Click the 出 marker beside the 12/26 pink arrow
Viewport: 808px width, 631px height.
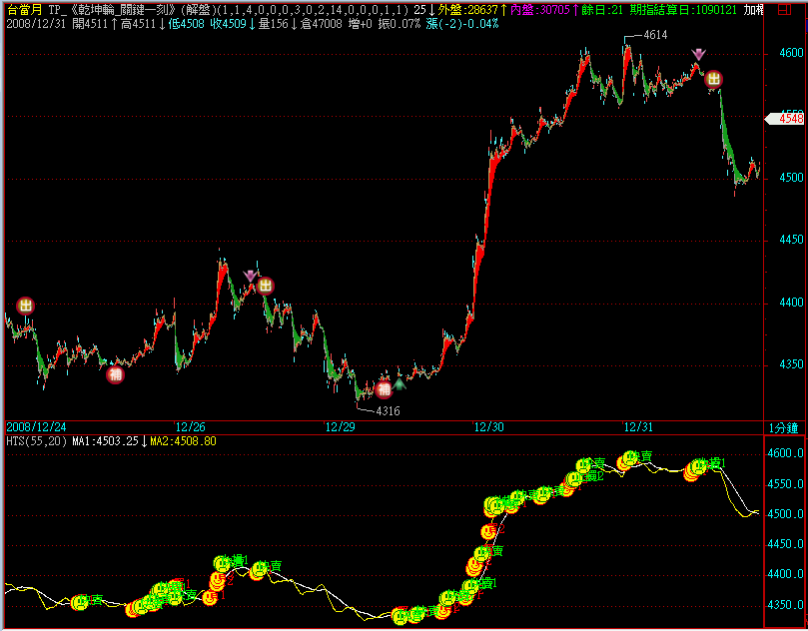point(266,286)
